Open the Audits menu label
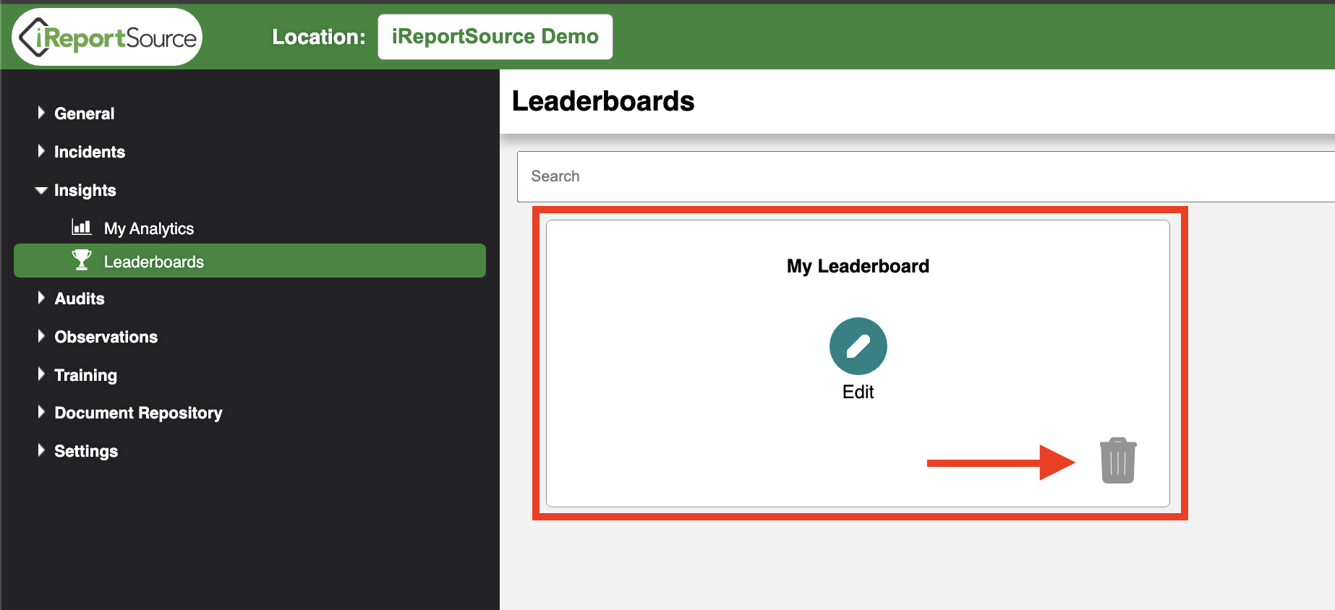 coord(80,298)
